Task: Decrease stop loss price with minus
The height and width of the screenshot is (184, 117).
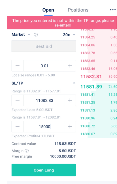Action: (x=18, y=100)
